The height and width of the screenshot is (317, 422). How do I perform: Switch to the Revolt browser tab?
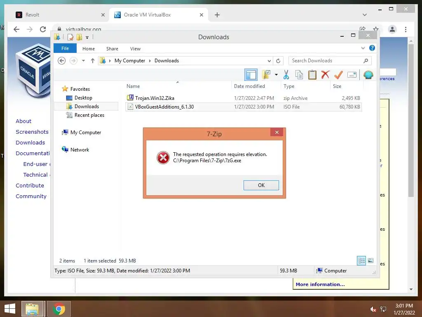pyautogui.click(x=60, y=15)
